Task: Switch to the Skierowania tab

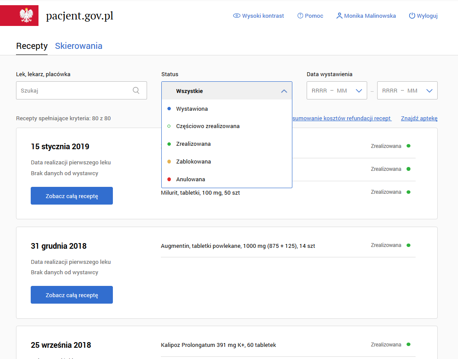Action: 79,46
